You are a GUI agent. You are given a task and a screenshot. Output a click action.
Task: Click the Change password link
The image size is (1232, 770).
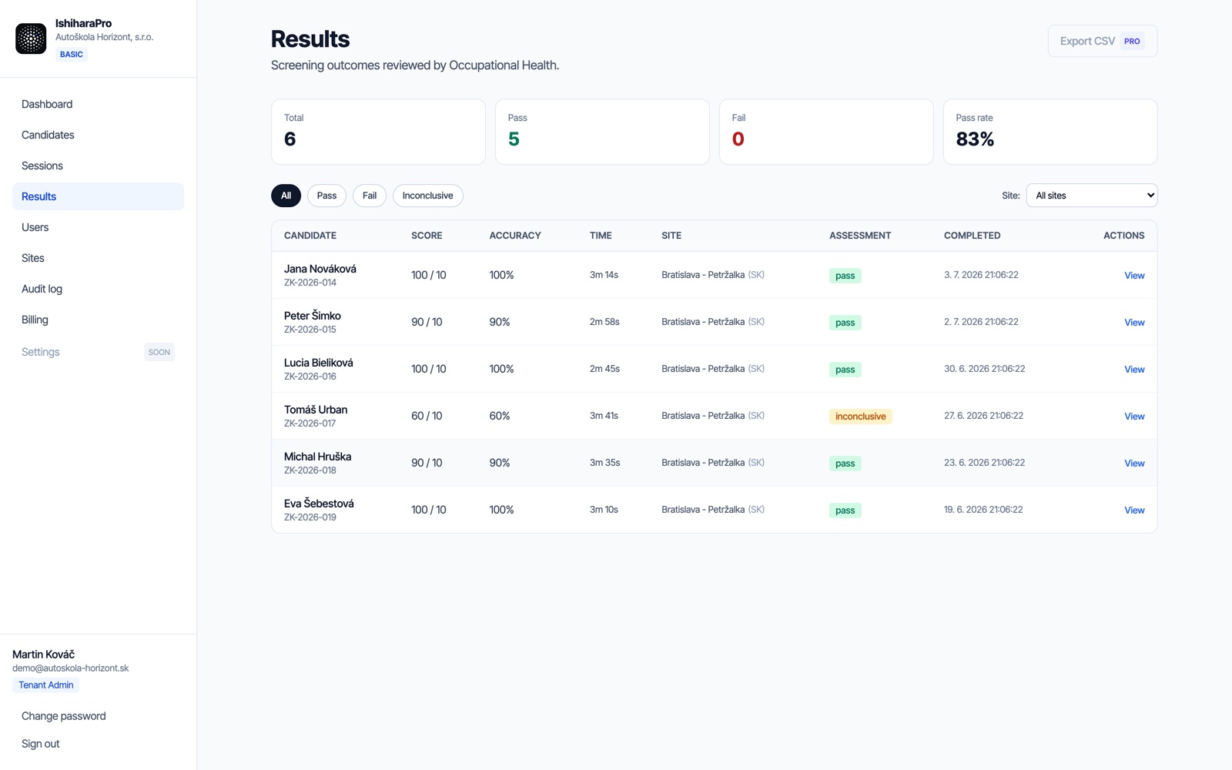click(64, 716)
